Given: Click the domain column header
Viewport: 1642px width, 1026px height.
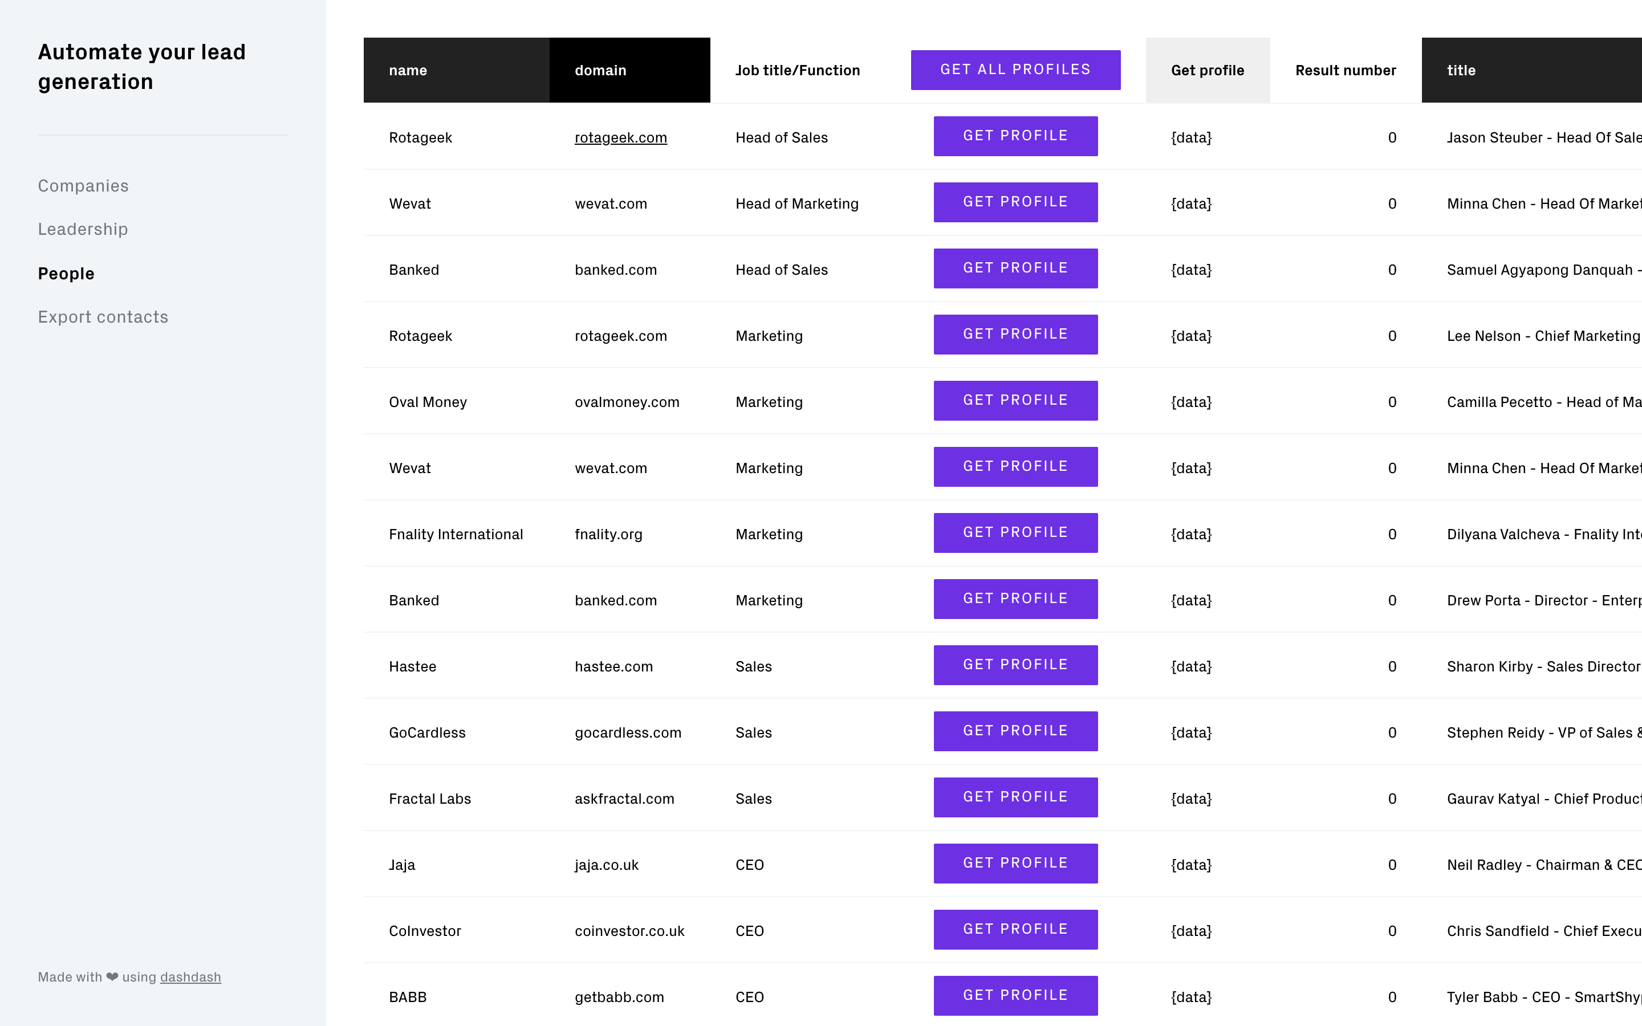Looking at the screenshot, I should pos(629,70).
